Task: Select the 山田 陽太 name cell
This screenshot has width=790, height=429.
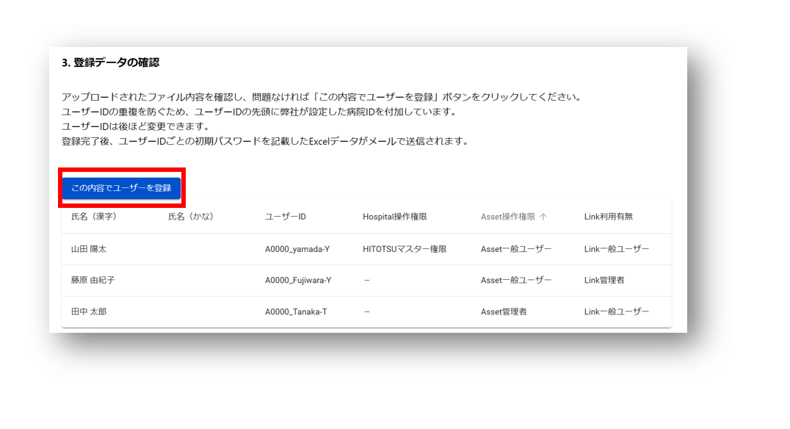Action: [88, 249]
